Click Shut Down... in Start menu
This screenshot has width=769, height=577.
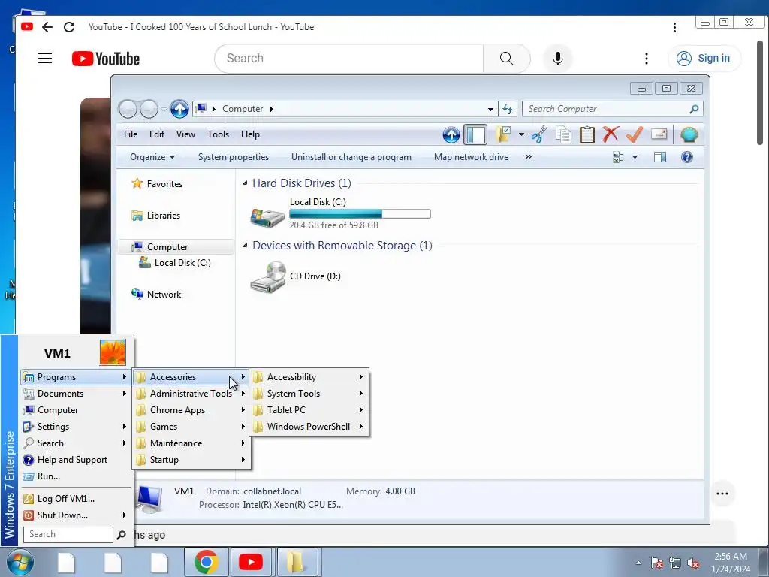pos(76,515)
